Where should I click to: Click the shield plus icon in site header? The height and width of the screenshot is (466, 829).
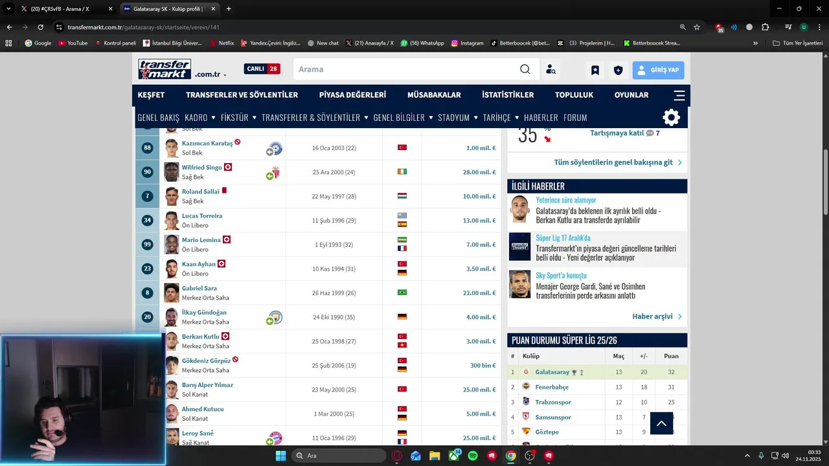(x=618, y=70)
